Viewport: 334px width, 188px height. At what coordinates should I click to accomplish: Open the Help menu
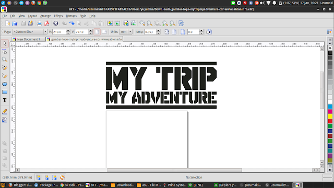click(x=92, y=16)
